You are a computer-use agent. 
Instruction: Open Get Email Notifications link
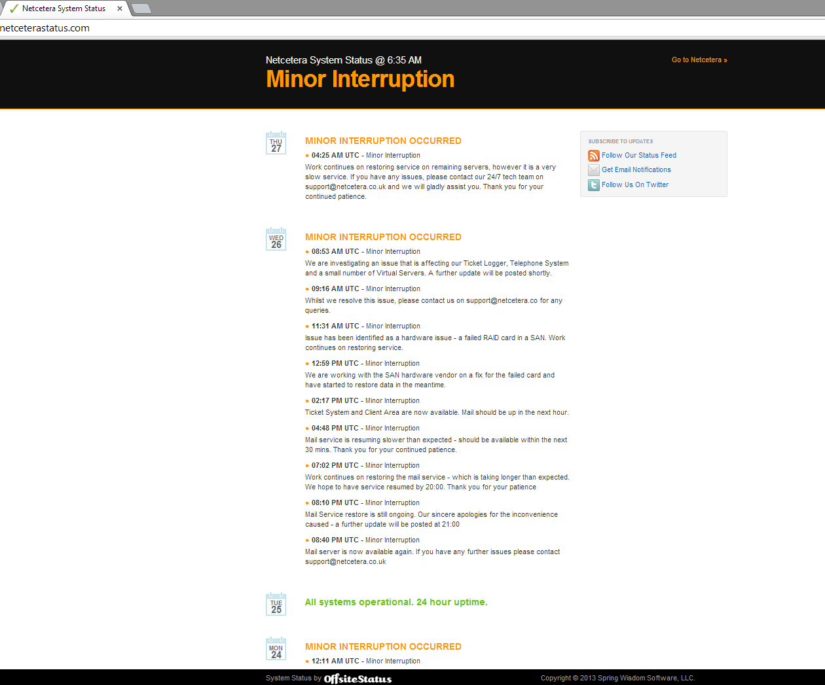636,170
